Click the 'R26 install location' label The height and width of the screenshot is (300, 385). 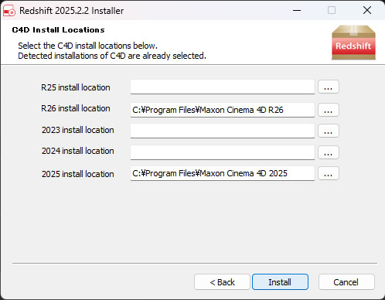click(x=76, y=108)
